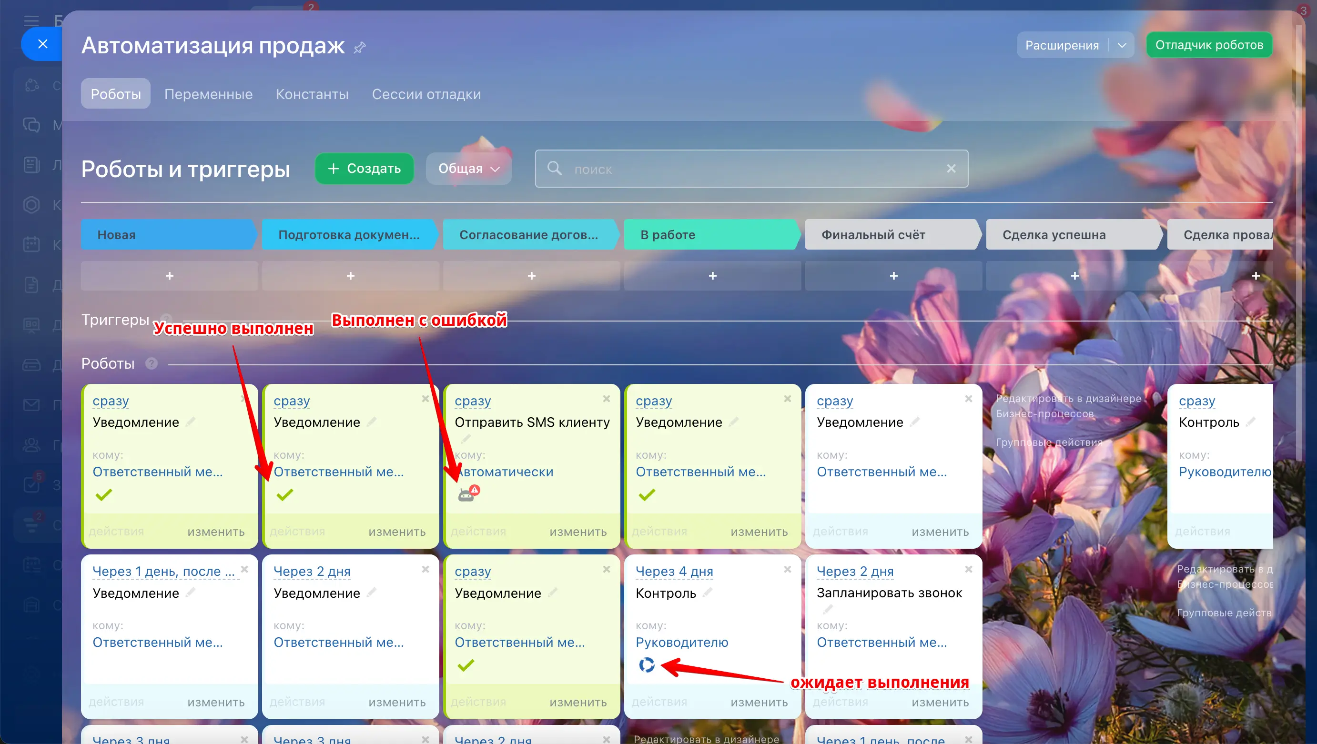The height and width of the screenshot is (744, 1317).
Task: Switch to the Переменные tab
Action: click(208, 94)
